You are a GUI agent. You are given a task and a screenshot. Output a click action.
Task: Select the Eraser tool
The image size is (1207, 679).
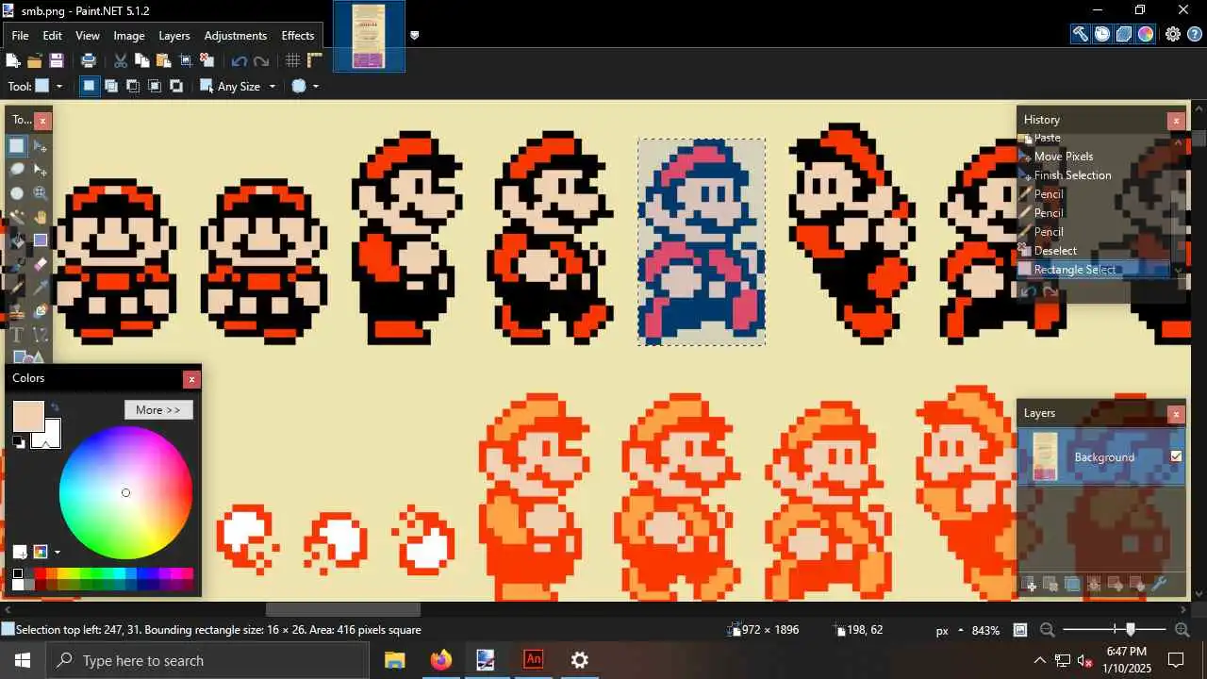(41, 264)
